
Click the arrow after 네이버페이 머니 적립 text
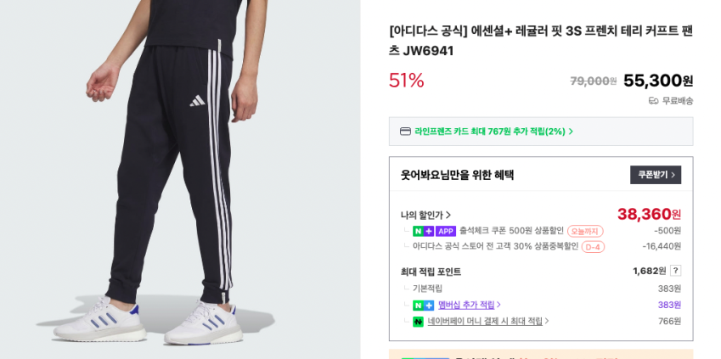point(547,322)
